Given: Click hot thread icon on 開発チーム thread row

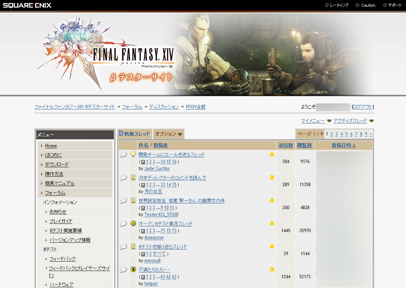Looking at the screenshot, I should [272, 154].
